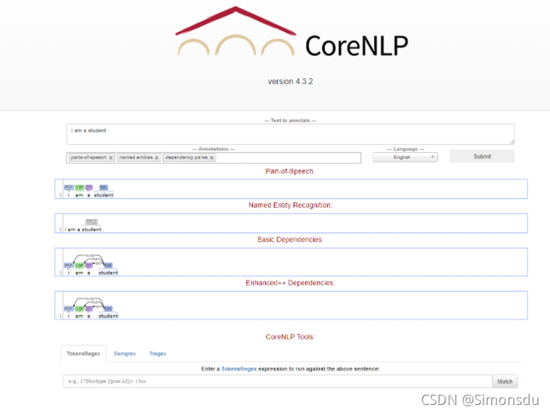This screenshot has height=413, width=550.
Task: Click the 'Basic Dependencies:' heading
Action: pyautogui.click(x=290, y=240)
